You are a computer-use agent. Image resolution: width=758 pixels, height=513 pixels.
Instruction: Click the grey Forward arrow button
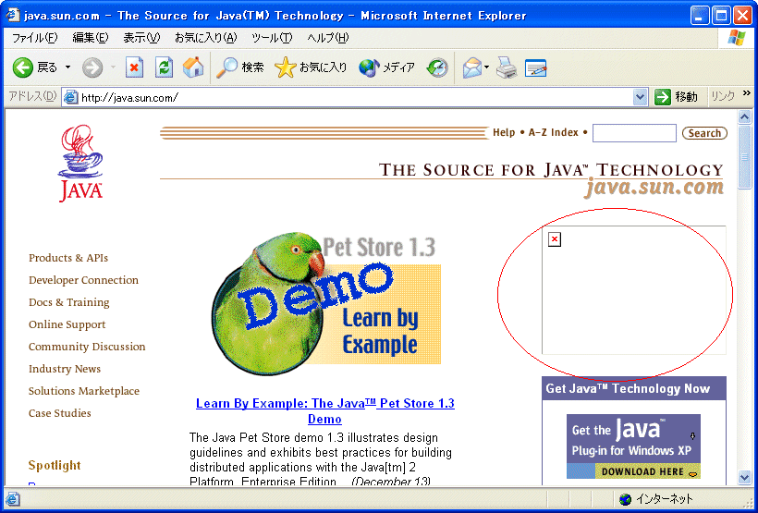pyautogui.click(x=92, y=67)
